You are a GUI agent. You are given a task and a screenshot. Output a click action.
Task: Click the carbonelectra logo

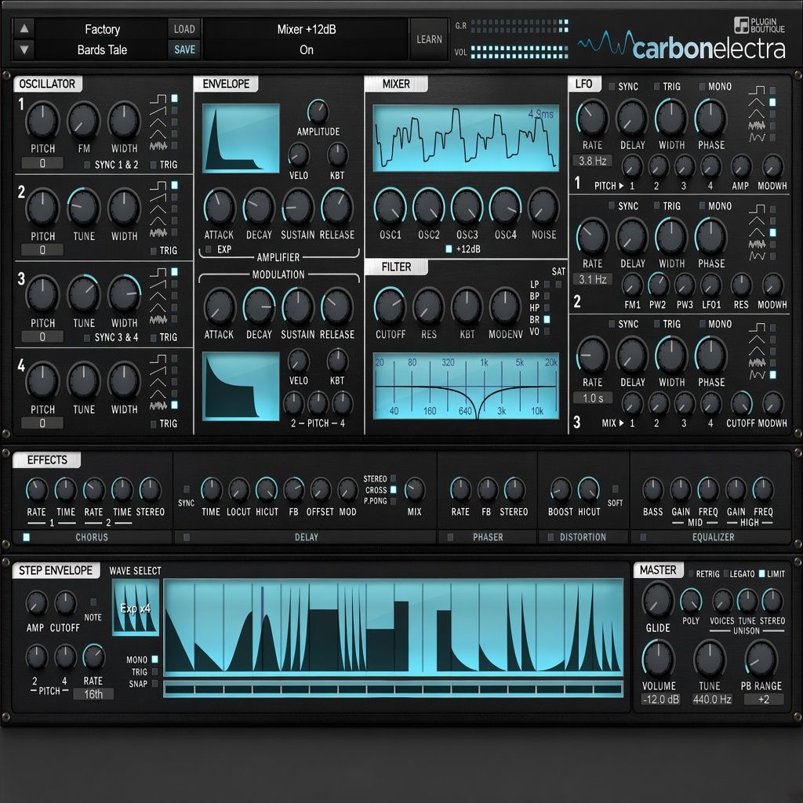tap(682, 47)
